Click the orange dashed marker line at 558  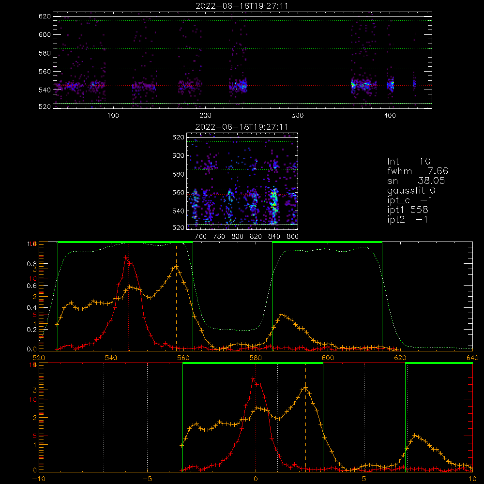point(176,296)
